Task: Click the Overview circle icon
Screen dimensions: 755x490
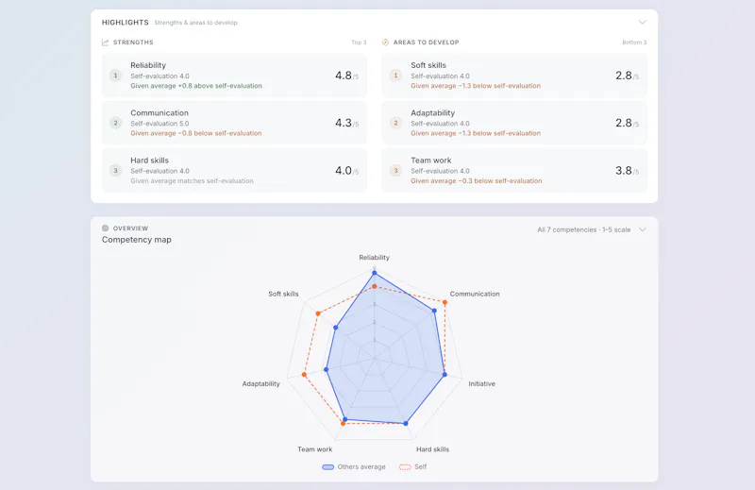Action: (x=105, y=228)
